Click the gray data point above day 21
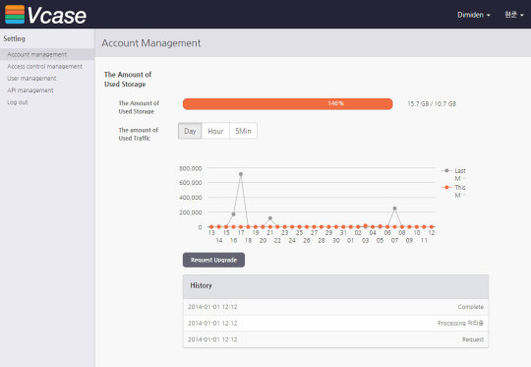The height and width of the screenshot is (367, 531). [269, 218]
